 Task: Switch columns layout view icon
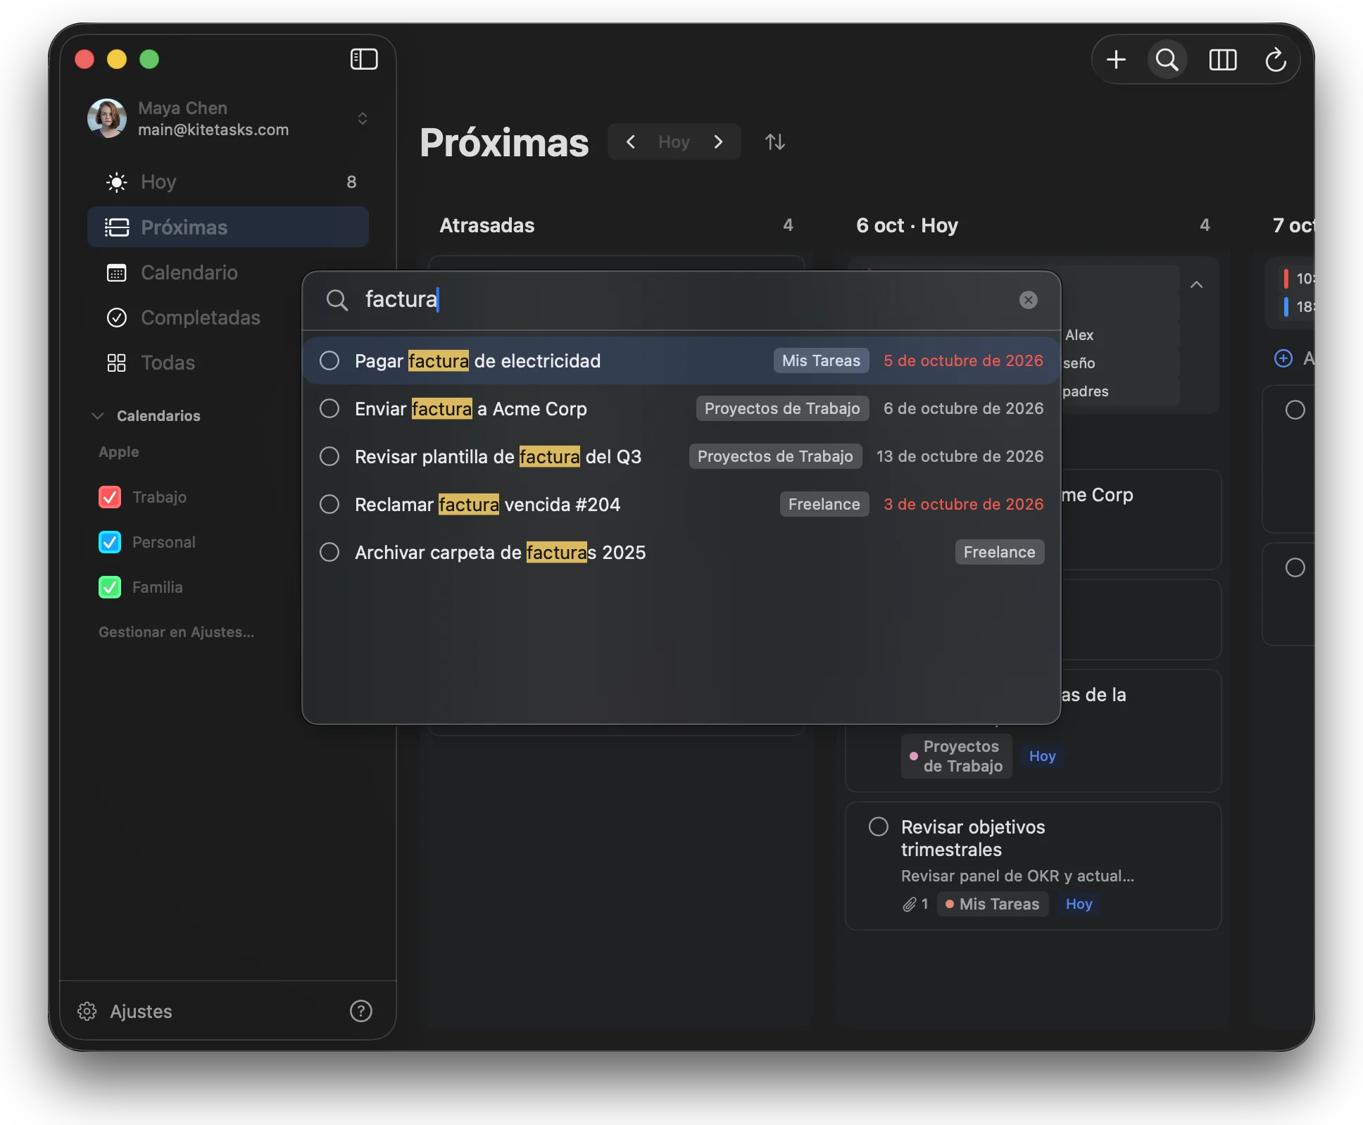click(x=1223, y=60)
